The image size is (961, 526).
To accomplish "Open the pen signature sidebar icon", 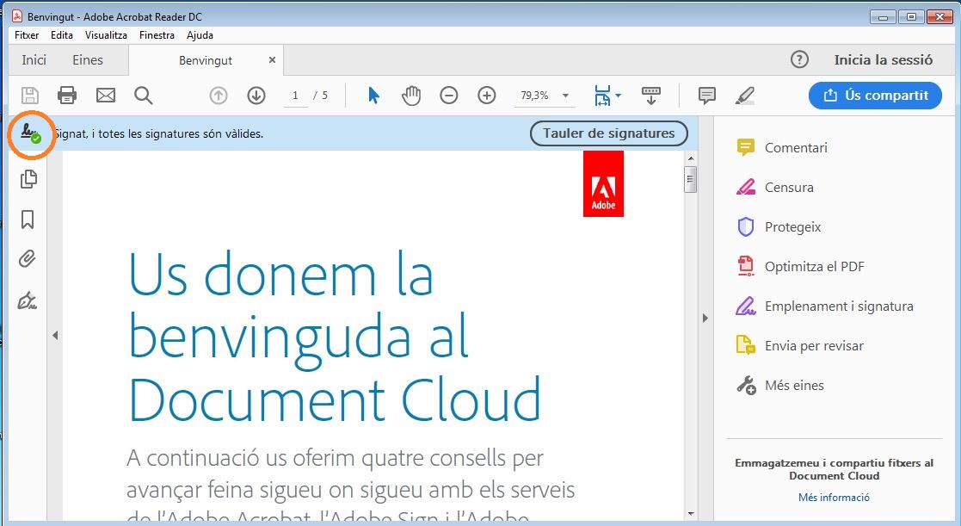I will (27, 301).
